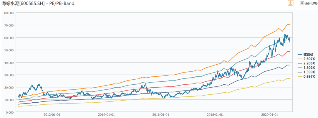Click the orange download icon

pos(291,3)
